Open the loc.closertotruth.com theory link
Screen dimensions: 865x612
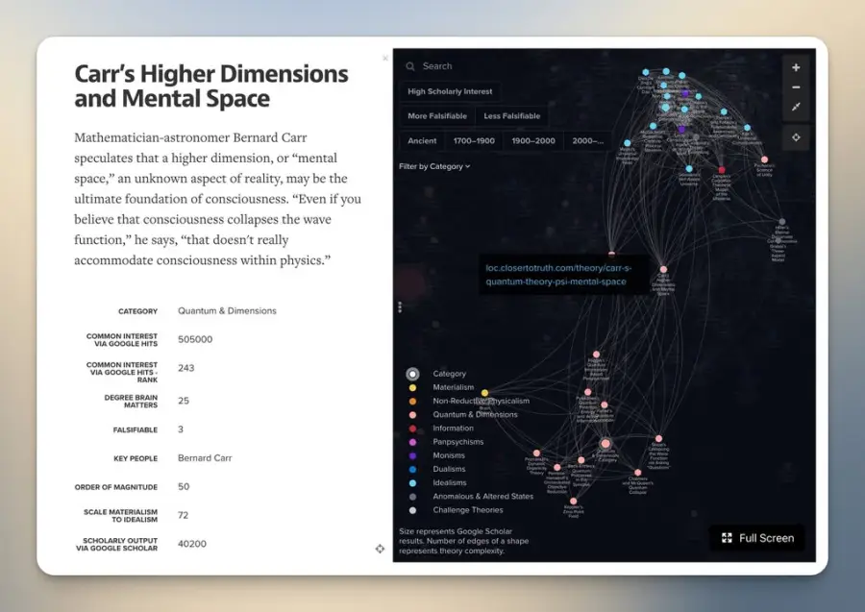coord(558,275)
